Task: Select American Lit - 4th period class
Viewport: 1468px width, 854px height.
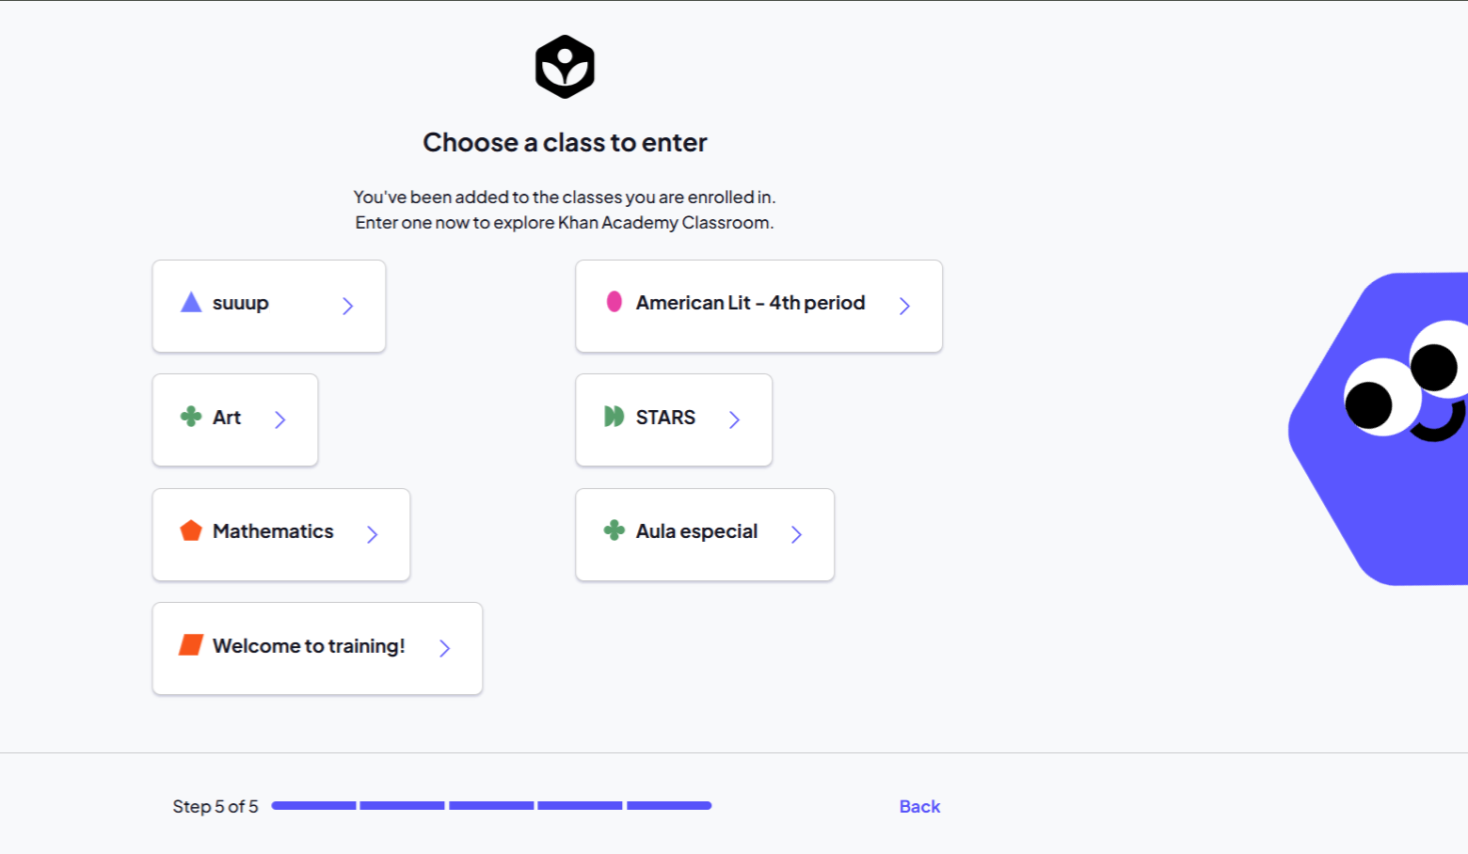Action: pos(759,306)
